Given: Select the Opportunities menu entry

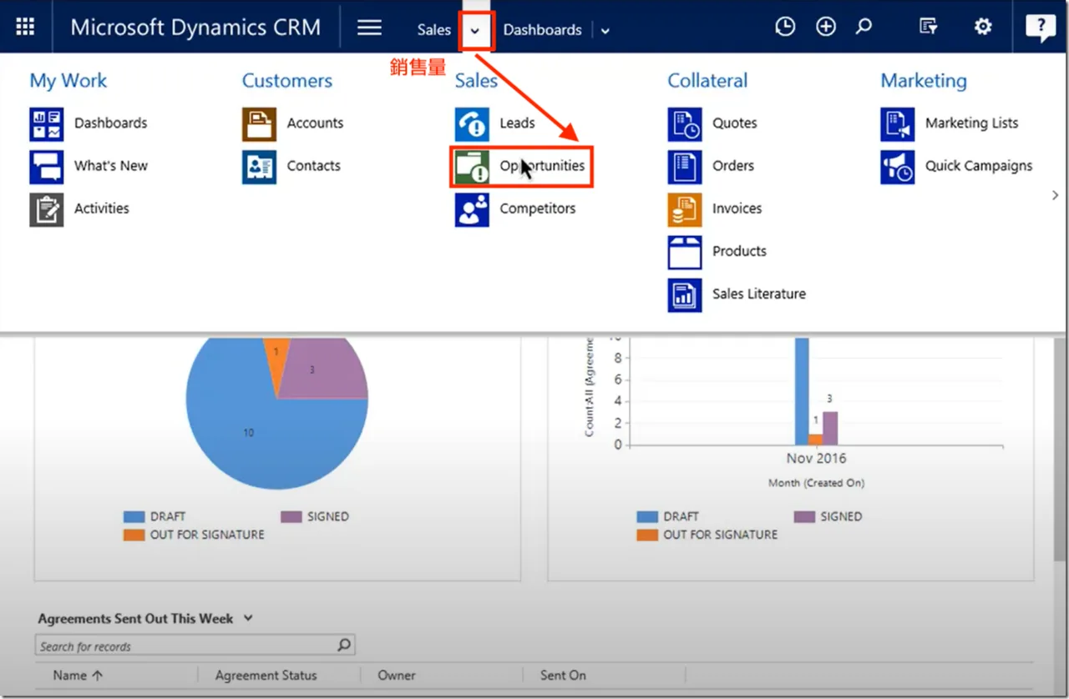Looking at the screenshot, I should (522, 166).
